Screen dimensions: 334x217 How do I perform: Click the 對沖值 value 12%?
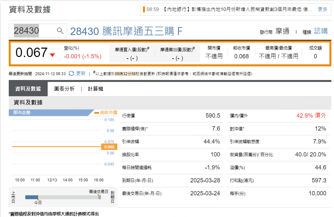(x=321, y=129)
